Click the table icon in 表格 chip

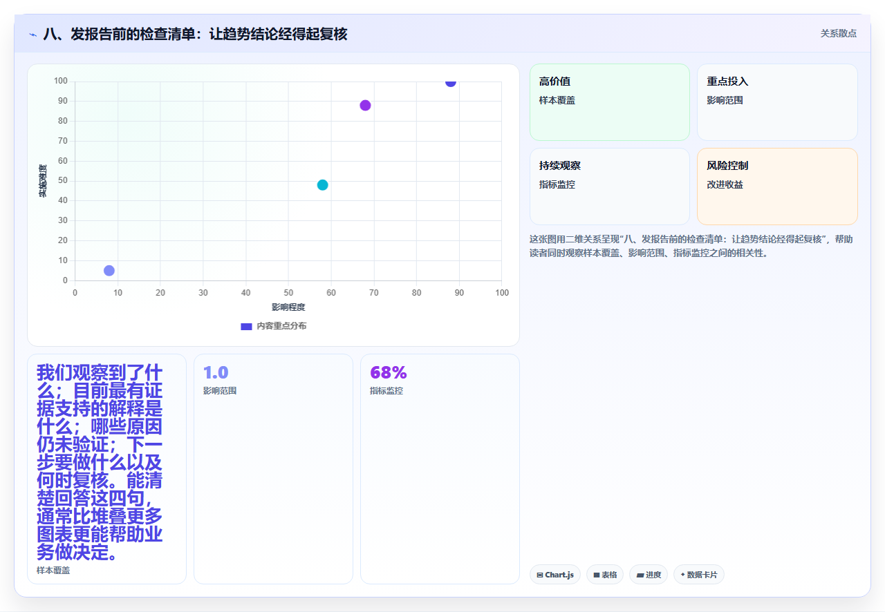pyautogui.click(x=597, y=575)
